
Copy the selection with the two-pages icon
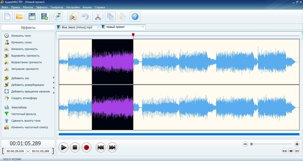tap(110, 17)
